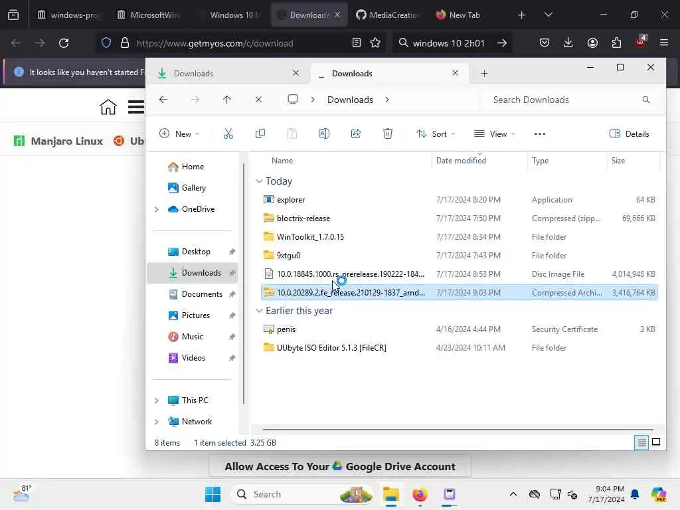
Task: Expand the Network tree node
Action: tap(157, 422)
